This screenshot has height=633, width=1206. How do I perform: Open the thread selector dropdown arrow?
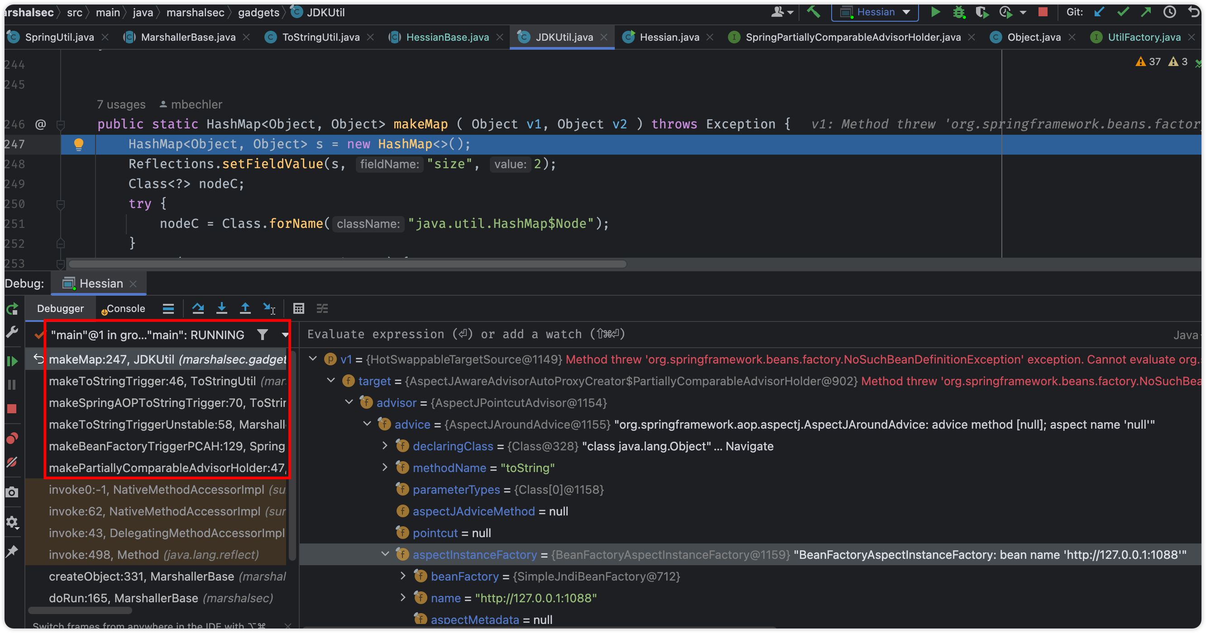(x=285, y=334)
